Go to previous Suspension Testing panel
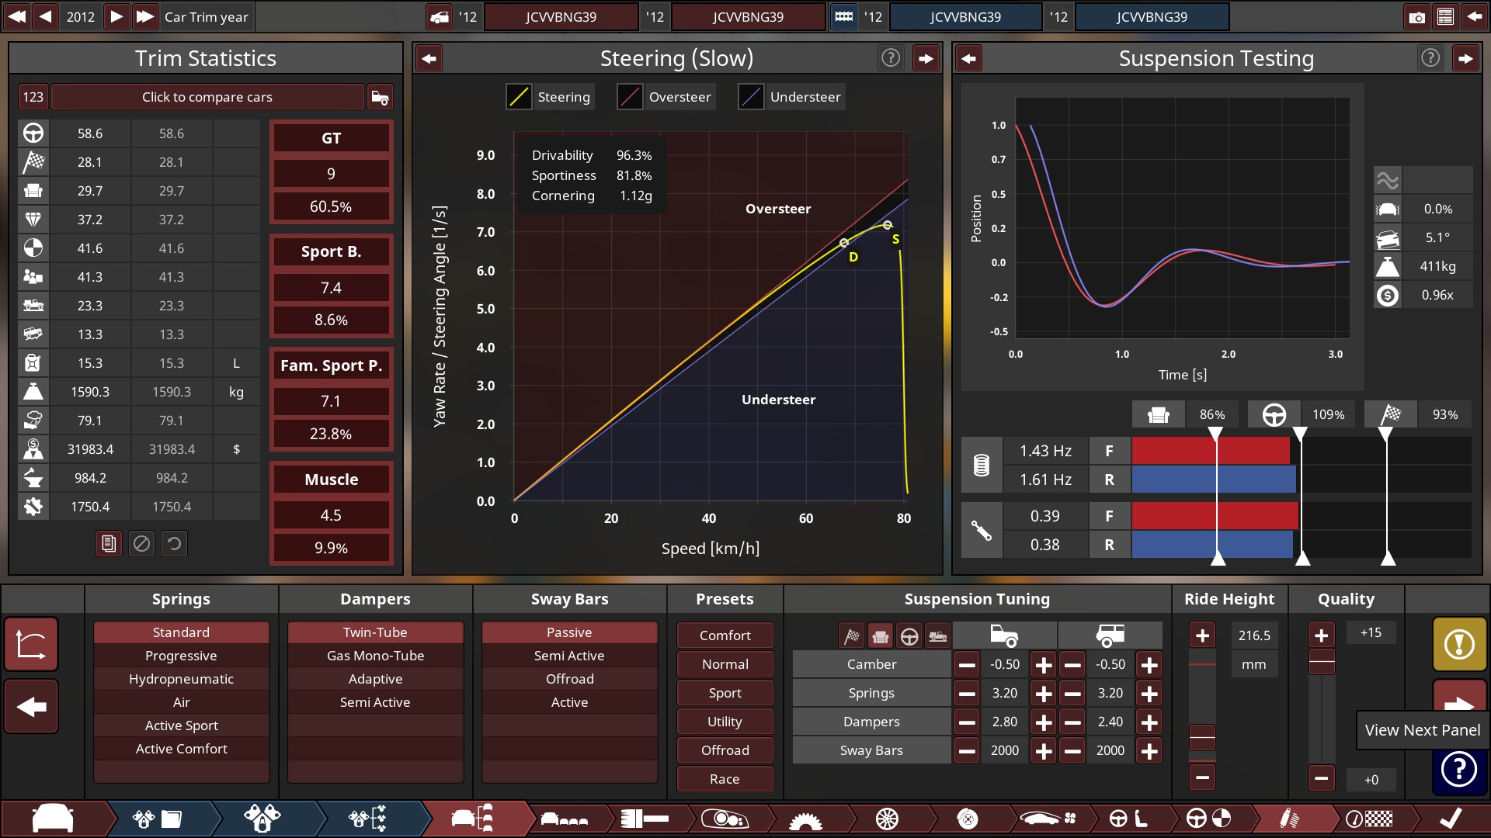This screenshot has height=838, width=1491. 968,58
